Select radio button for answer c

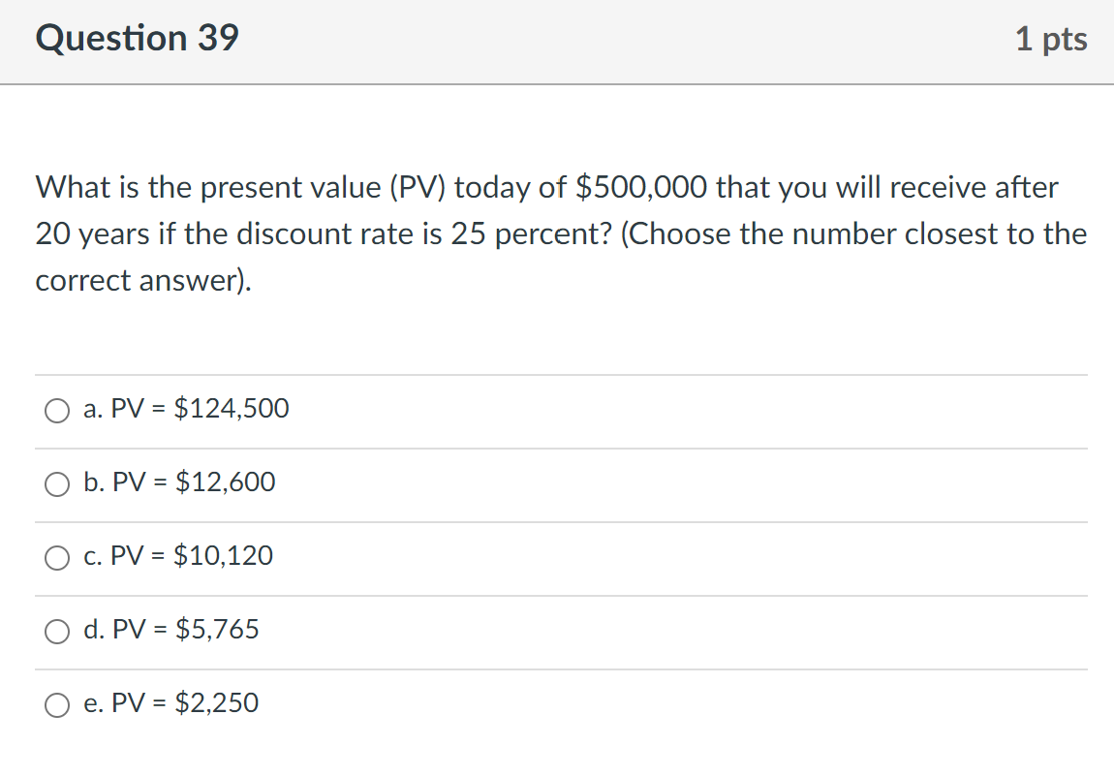click(57, 558)
